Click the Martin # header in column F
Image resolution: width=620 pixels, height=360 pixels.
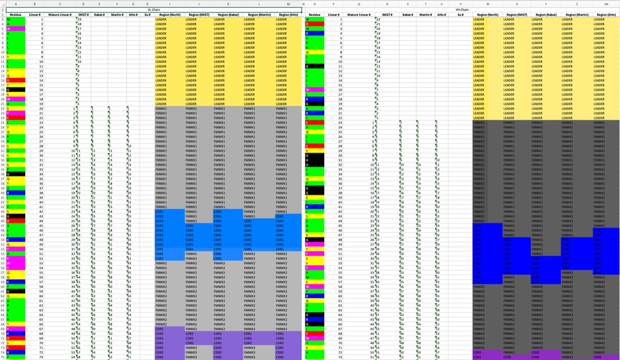click(116, 15)
